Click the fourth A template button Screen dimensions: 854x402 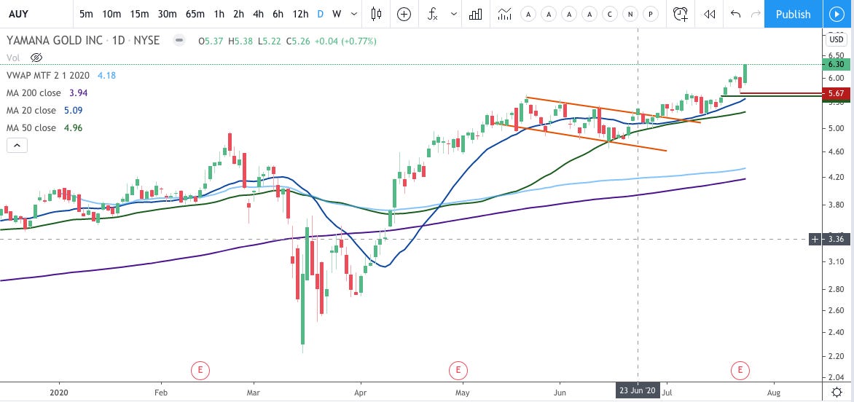[589, 14]
